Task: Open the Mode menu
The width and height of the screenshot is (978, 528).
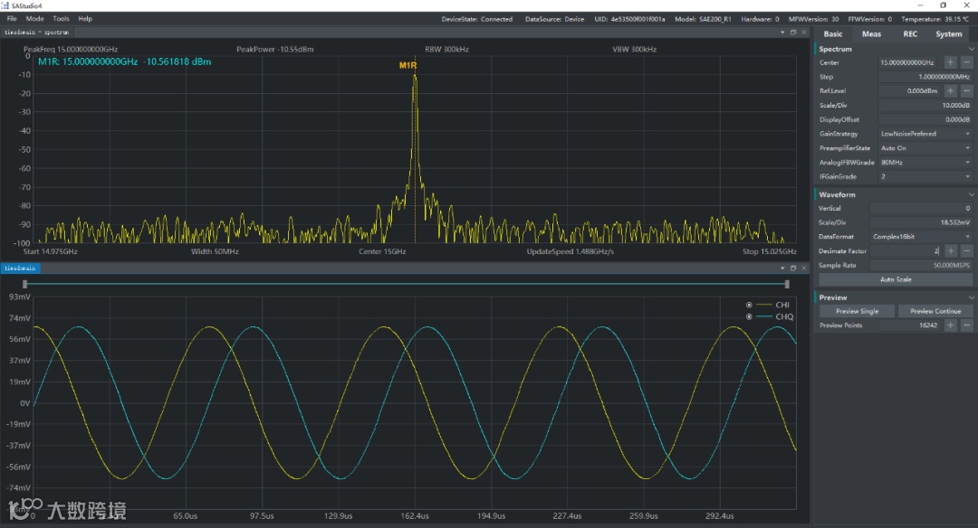Action: point(35,19)
